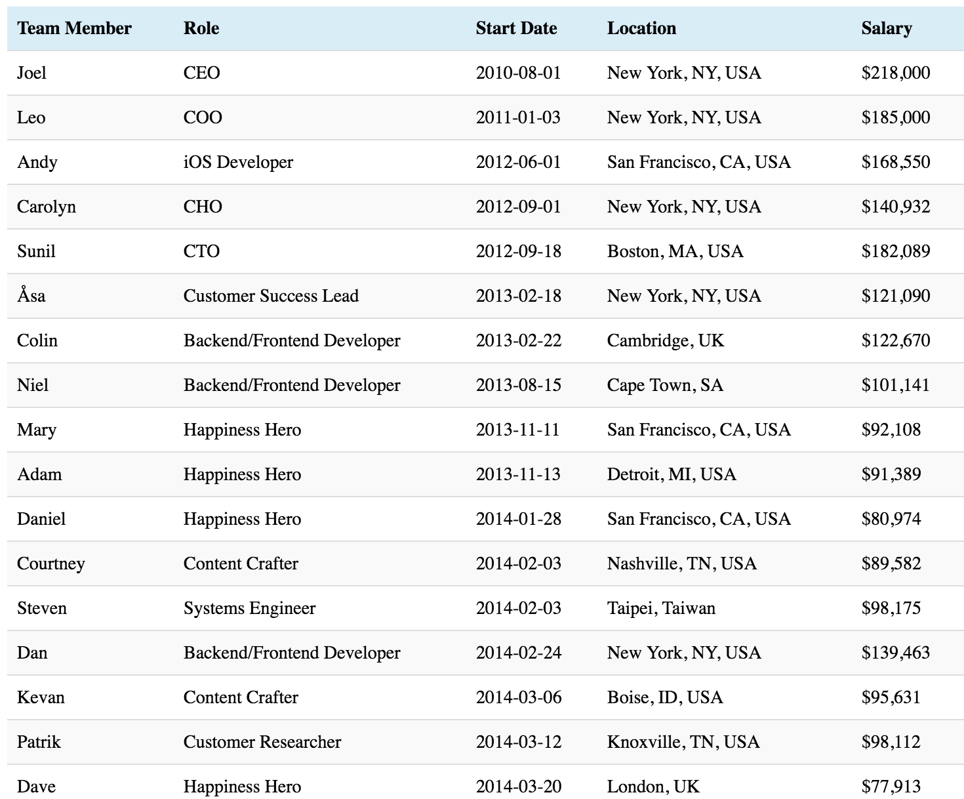Viewport: 964px width, 799px height.
Task: Select the name Sunil
Action: [36, 251]
